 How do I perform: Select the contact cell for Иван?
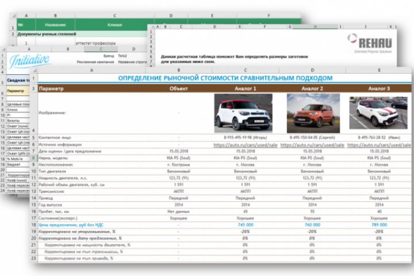coord(379,137)
